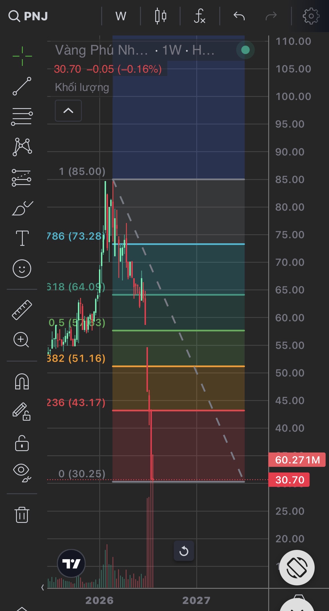Select the Text annotation tool
The image size is (329, 611).
(x=22, y=238)
